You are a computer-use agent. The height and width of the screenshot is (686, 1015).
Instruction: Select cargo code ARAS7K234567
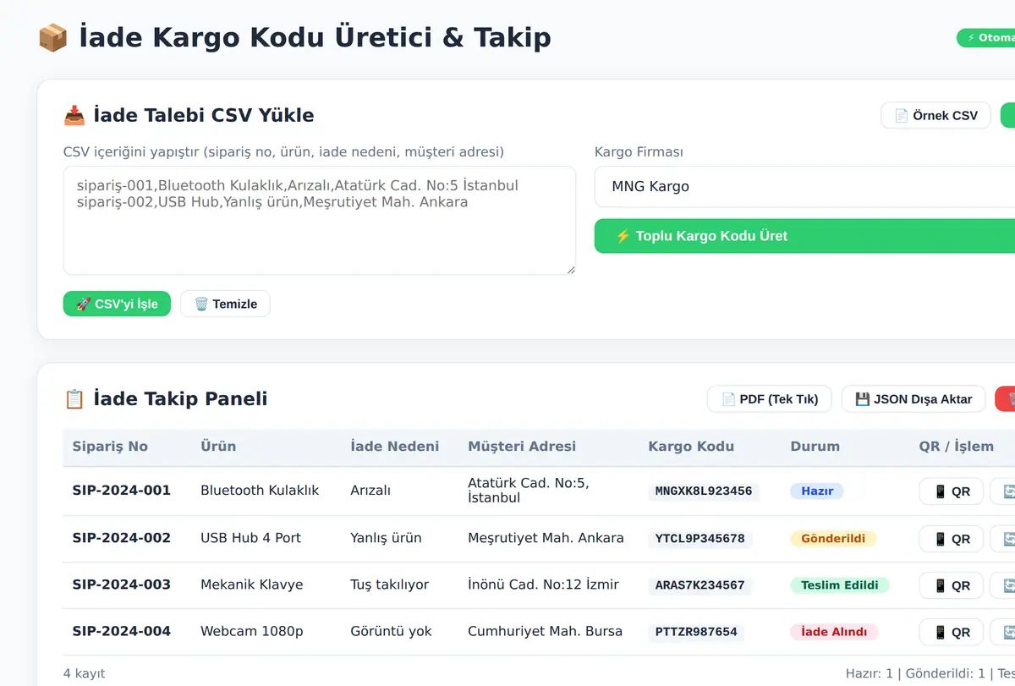pos(700,585)
